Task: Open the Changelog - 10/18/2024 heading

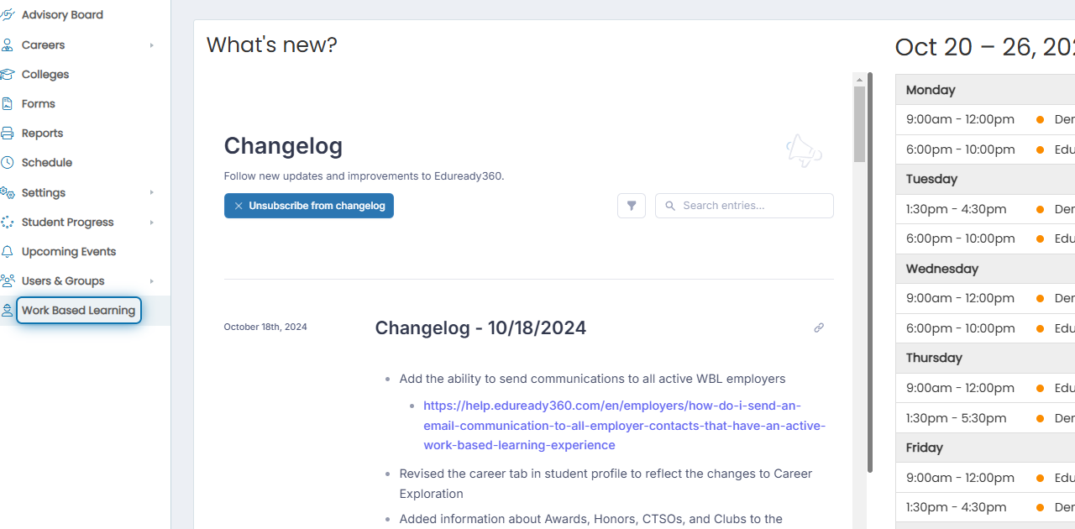Action: (480, 327)
